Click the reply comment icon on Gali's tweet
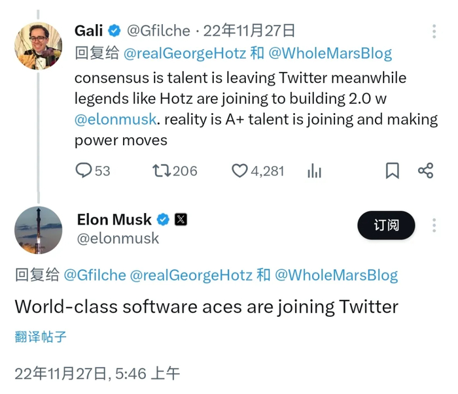458x394 pixels. (x=84, y=171)
